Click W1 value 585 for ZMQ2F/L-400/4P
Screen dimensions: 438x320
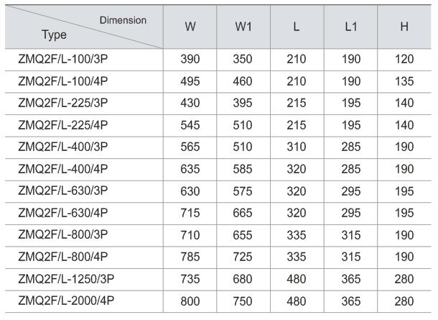click(x=243, y=169)
